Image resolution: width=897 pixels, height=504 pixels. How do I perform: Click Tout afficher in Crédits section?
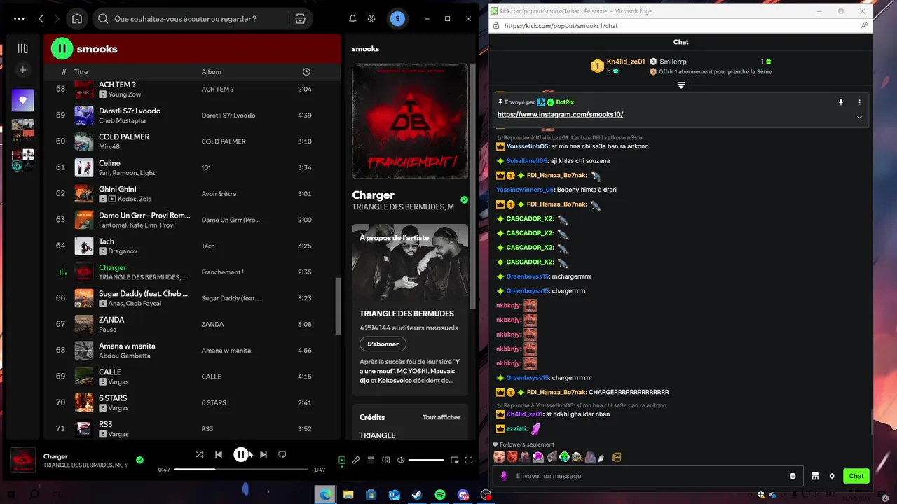pos(441,417)
